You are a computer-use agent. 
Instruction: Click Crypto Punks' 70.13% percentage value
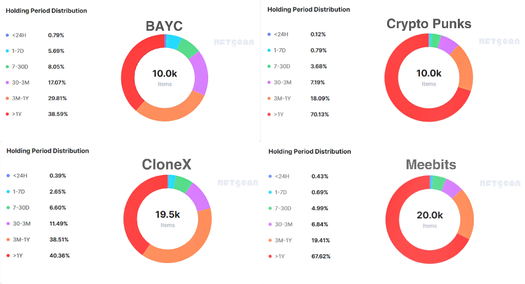pyautogui.click(x=320, y=114)
